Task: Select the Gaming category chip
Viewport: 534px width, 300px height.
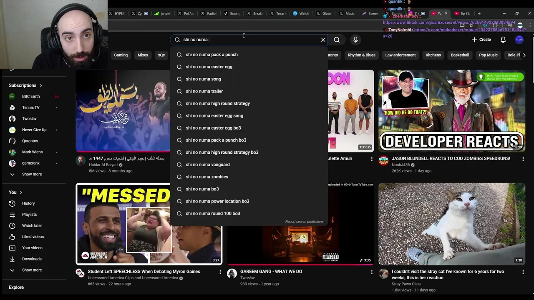Action: (121, 55)
